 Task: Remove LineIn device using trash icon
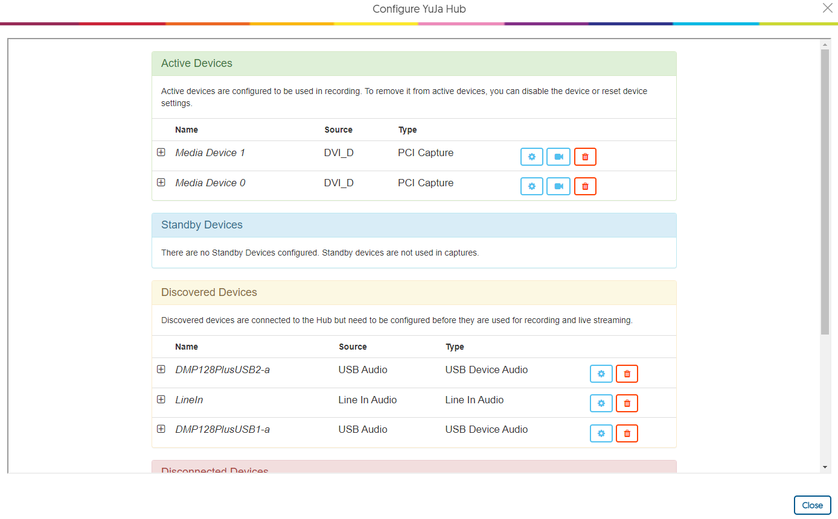click(627, 403)
